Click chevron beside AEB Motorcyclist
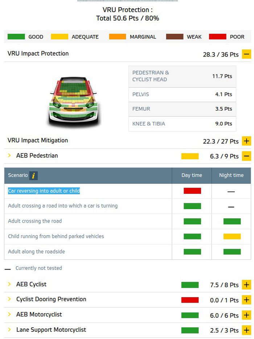 click(9, 315)
